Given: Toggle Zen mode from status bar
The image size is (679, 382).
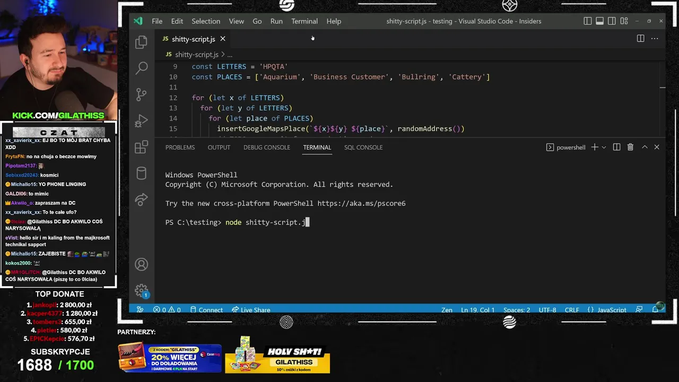Looking at the screenshot, I should pyautogui.click(x=447, y=310).
